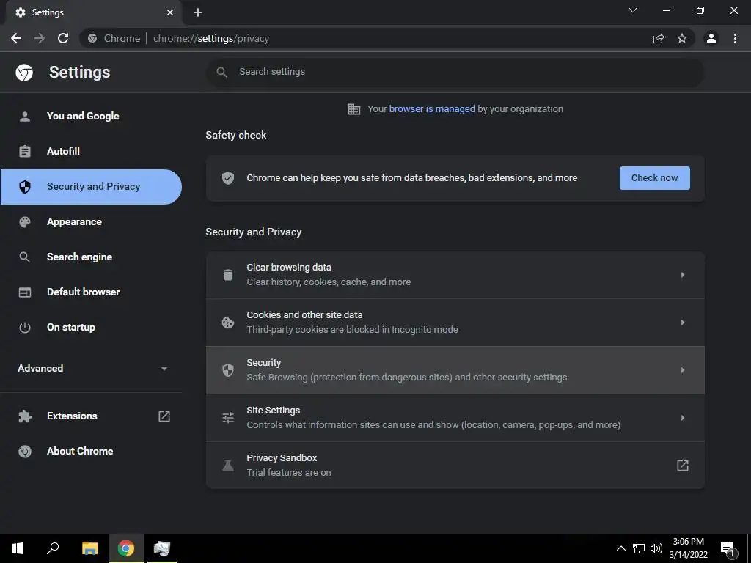This screenshot has width=751, height=563.
Task: Click the trash icon for Clear browsing data
Action: 228,275
